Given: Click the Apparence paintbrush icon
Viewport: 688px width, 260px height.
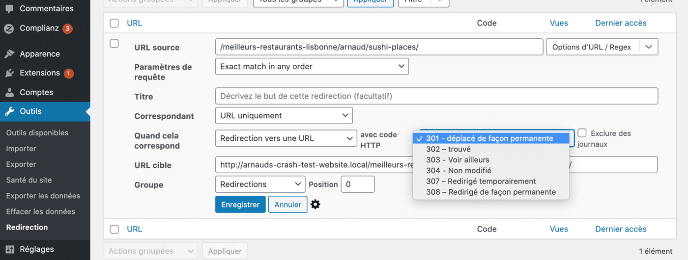Looking at the screenshot, I should pyautogui.click(x=9, y=54).
